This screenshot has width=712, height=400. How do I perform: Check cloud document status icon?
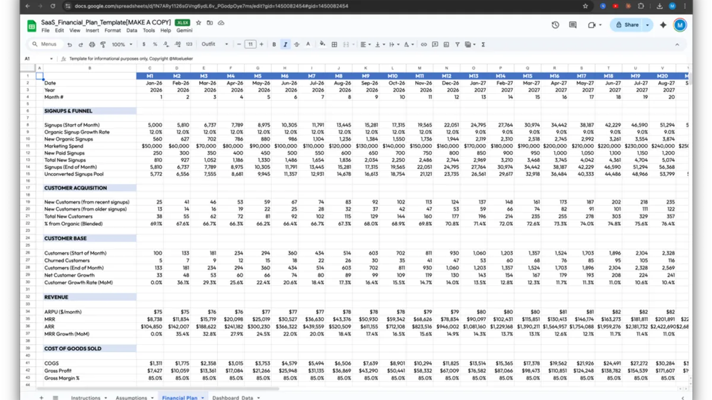221,23
